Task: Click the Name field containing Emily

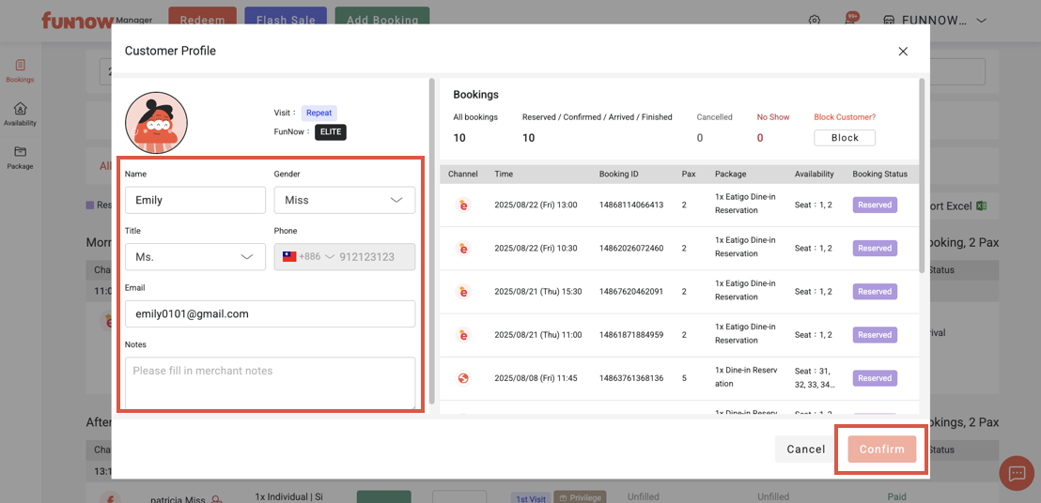Action: (195, 200)
